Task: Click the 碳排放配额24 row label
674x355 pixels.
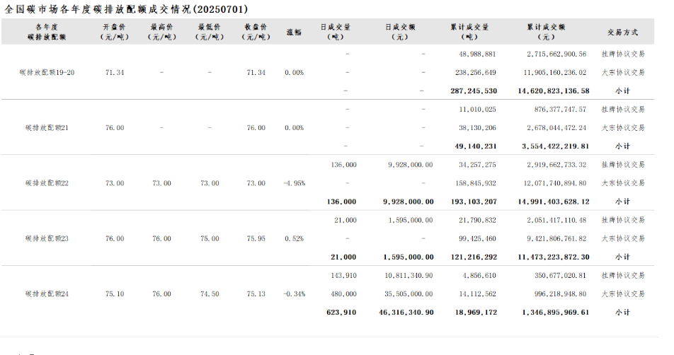Action: [x=47, y=293]
